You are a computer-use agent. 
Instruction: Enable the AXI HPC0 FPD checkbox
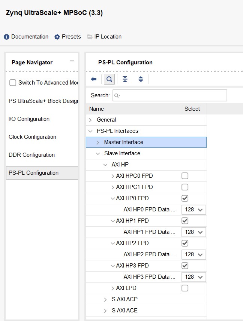pos(184,176)
